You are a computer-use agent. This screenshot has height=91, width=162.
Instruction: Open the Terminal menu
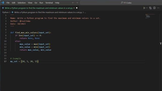tap(49, 3)
